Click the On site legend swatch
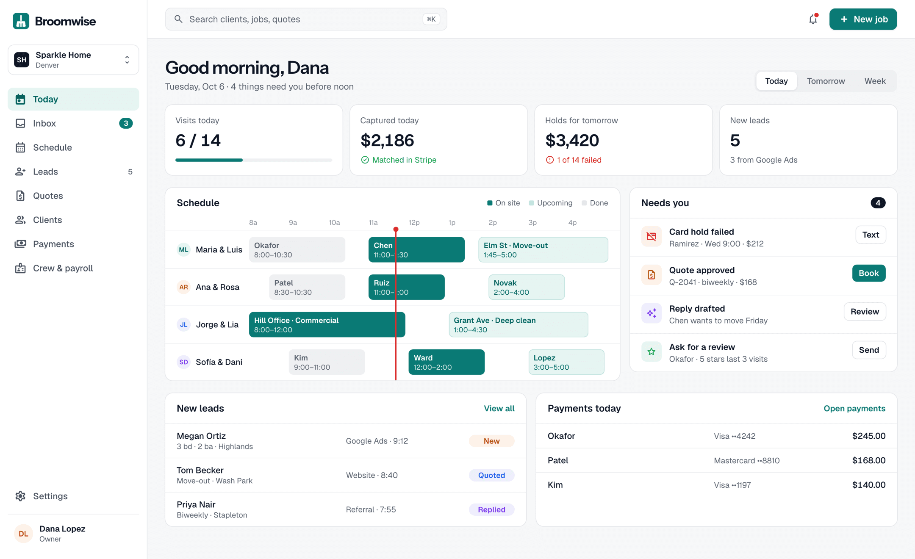The width and height of the screenshot is (915, 559). tap(490, 203)
